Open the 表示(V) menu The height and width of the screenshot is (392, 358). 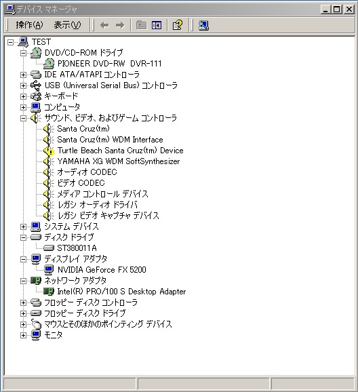tap(68, 25)
